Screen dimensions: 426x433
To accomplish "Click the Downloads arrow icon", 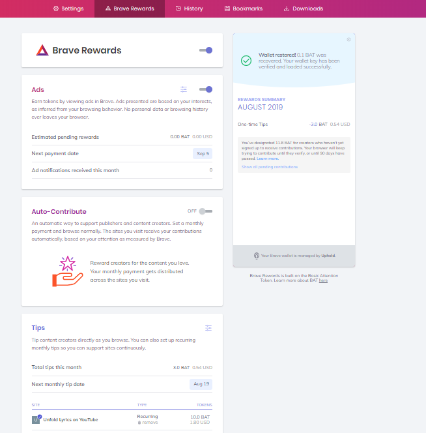I will pos(287,8).
